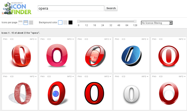
Task: Click the search field containing opera
Action: coord(71,8)
